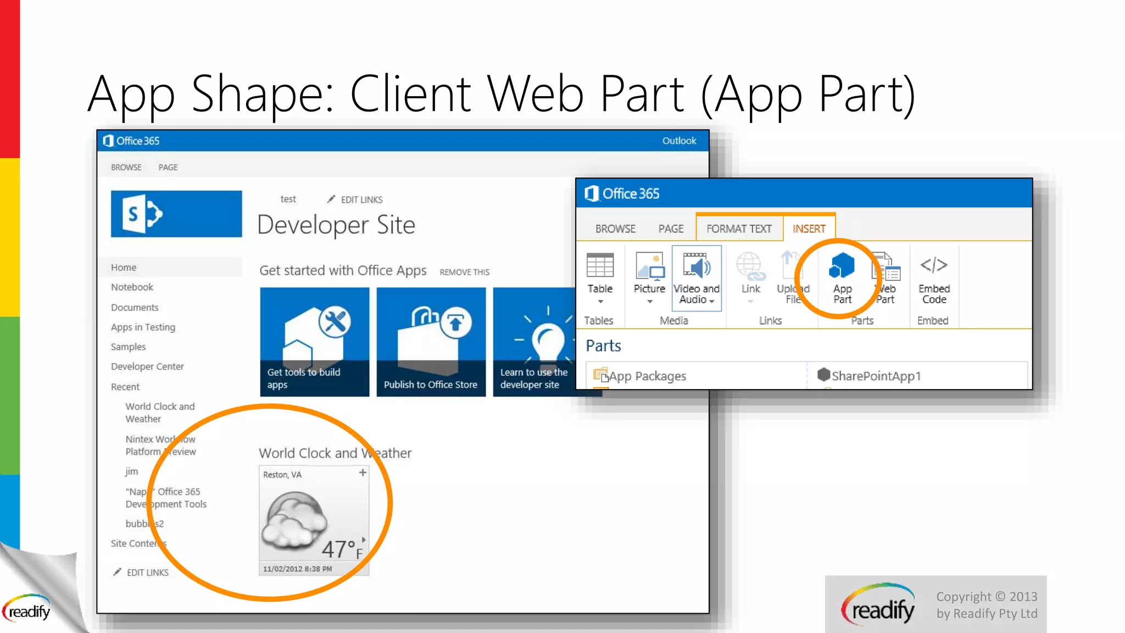Image resolution: width=1125 pixels, height=633 pixels.
Task: Open the PAGE tab on Developer Site
Action: (x=168, y=167)
